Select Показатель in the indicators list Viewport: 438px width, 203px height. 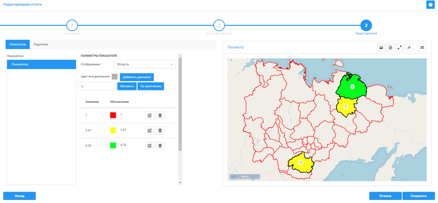pyautogui.click(x=41, y=64)
